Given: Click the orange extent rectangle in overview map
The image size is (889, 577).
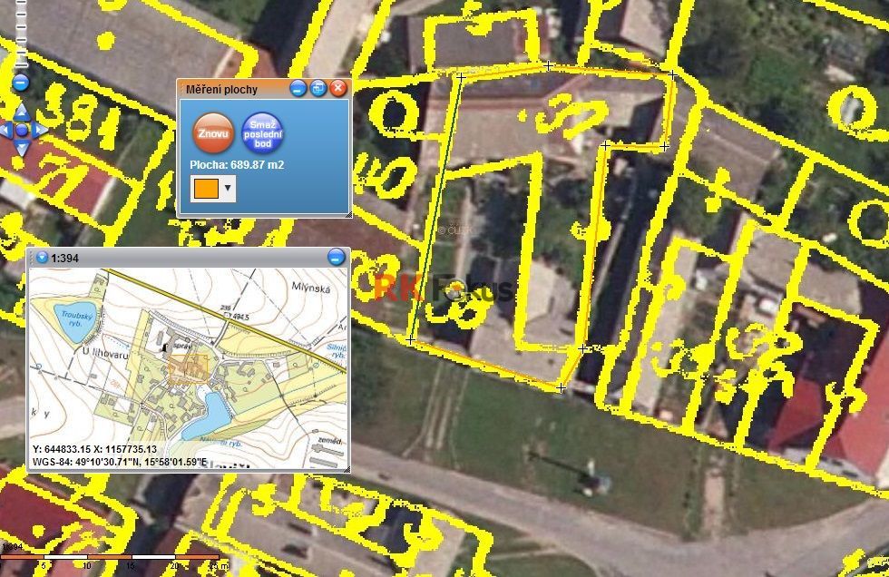Looking at the screenshot, I should pos(190,369).
